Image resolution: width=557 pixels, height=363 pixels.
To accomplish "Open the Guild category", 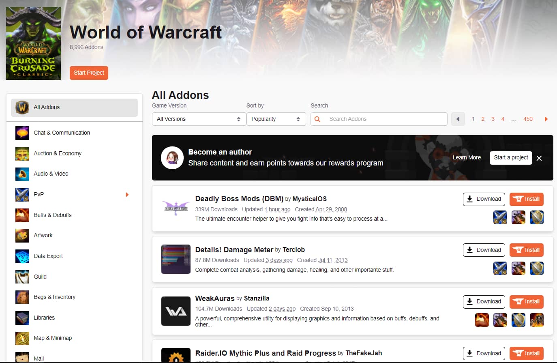I will click(40, 277).
